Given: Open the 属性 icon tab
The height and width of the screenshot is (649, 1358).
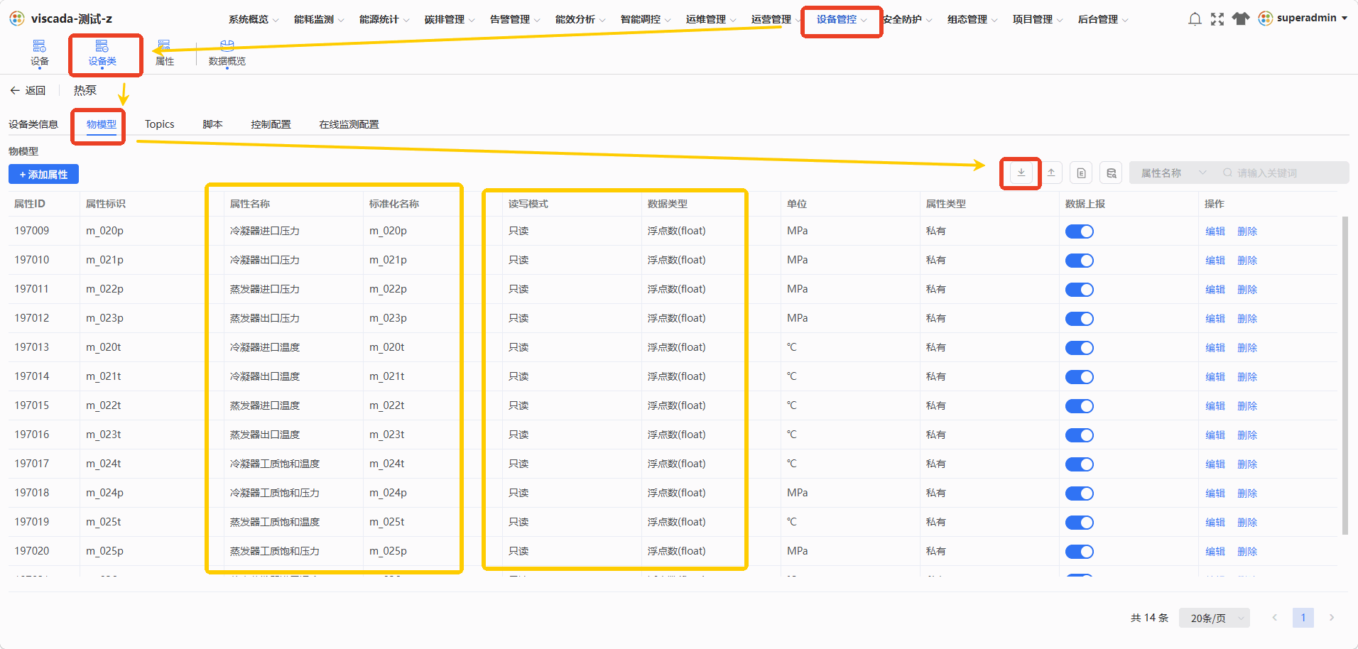Looking at the screenshot, I should (x=165, y=53).
